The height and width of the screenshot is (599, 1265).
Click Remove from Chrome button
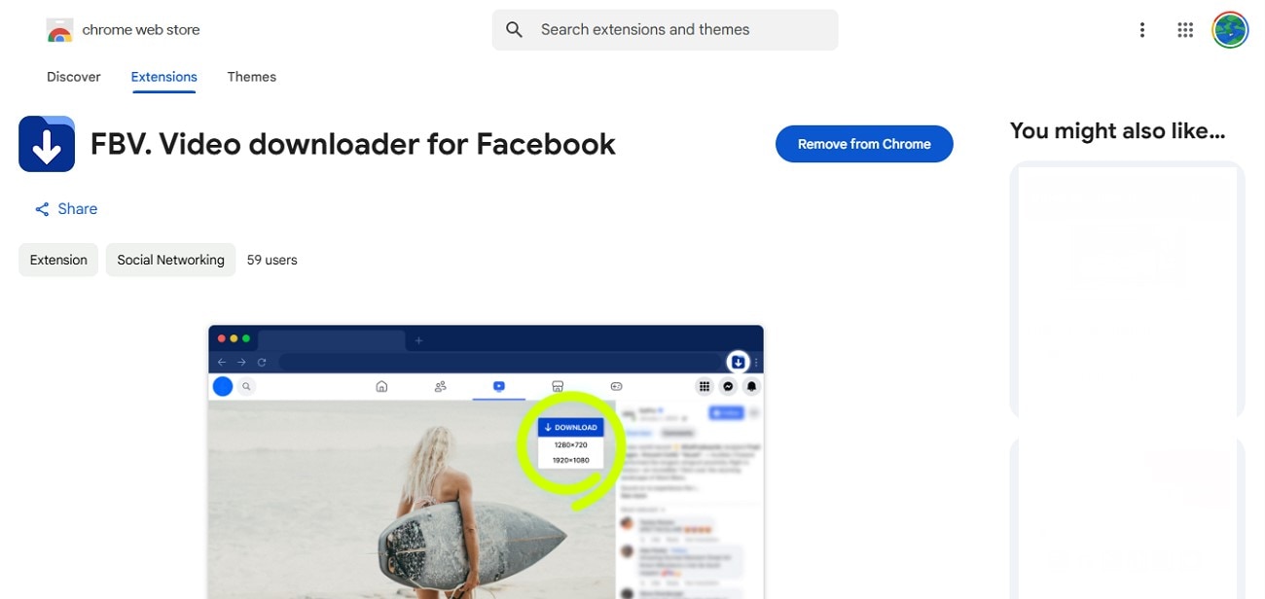tap(864, 144)
